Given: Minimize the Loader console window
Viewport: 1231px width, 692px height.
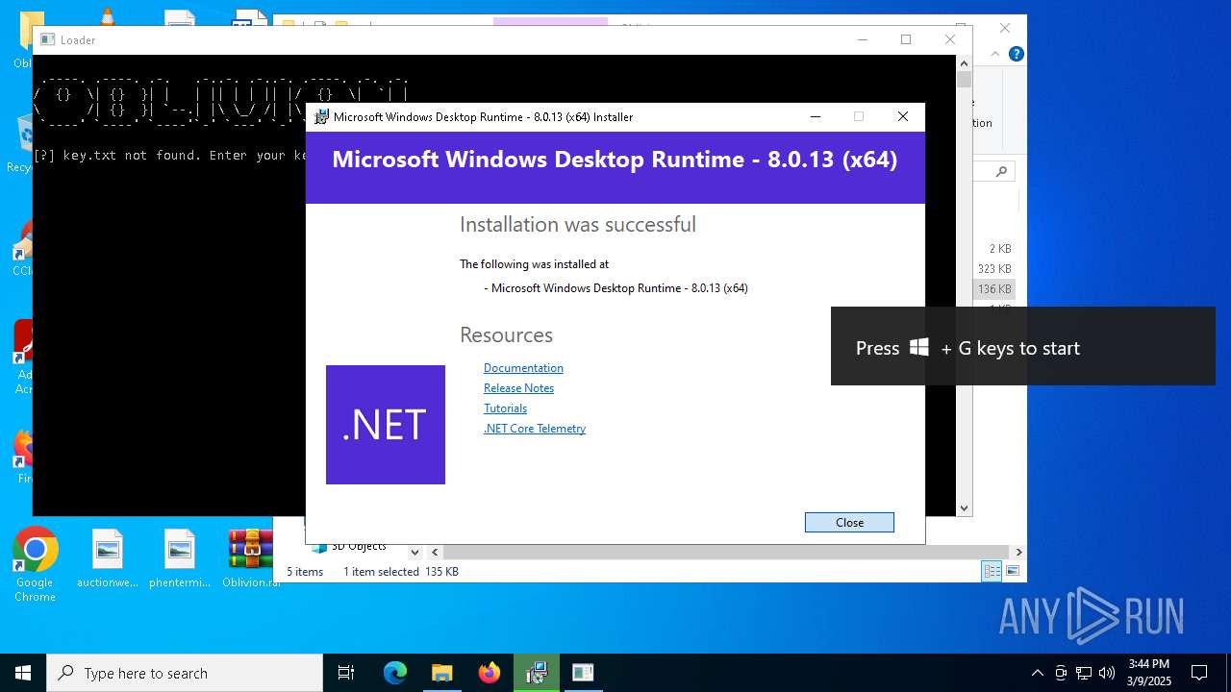Looking at the screenshot, I should (862, 39).
